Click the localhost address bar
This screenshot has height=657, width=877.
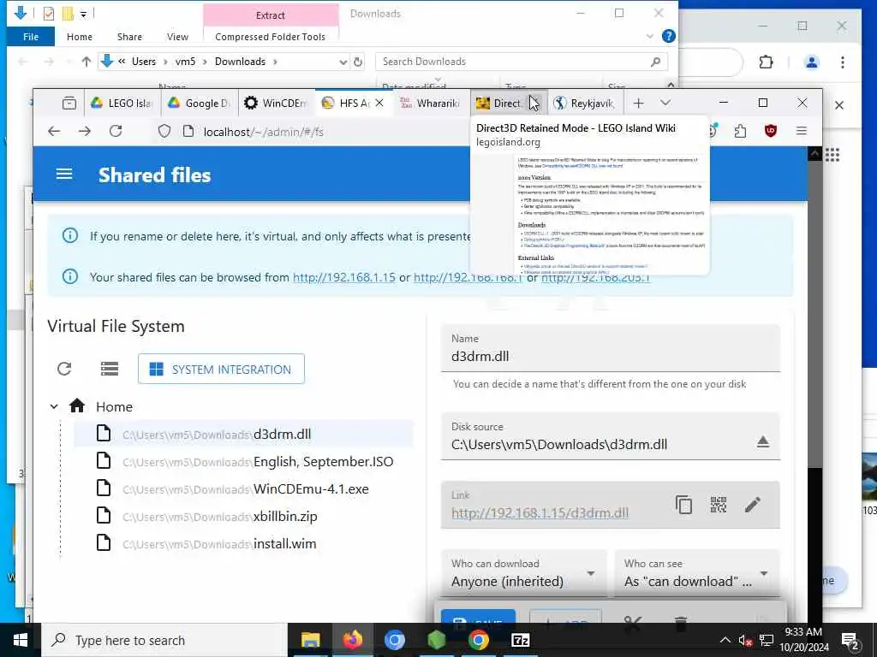pyautogui.click(x=264, y=132)
